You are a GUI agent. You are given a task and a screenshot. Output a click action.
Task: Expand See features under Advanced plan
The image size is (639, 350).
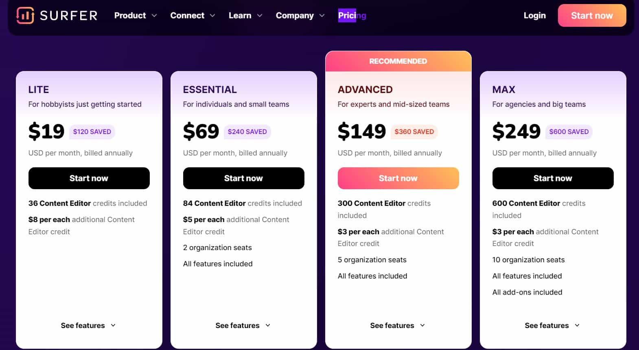(398, 325)
